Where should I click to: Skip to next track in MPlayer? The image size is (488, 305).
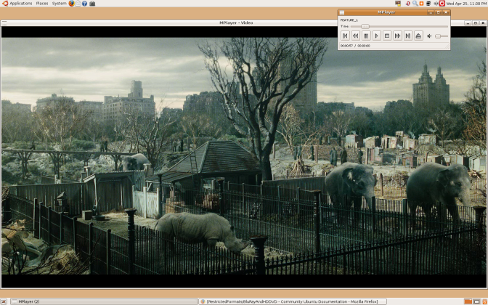coord(408,36)
